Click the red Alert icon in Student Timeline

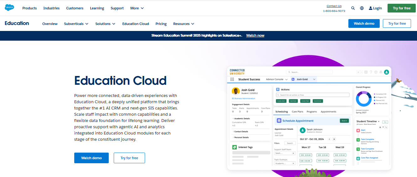click(x=358, y=130)
